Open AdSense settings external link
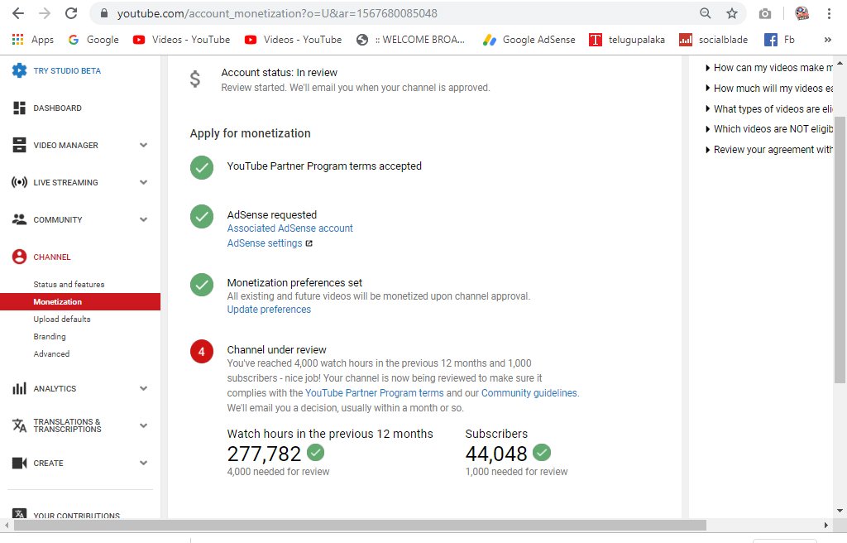 (x=270, y=243)
